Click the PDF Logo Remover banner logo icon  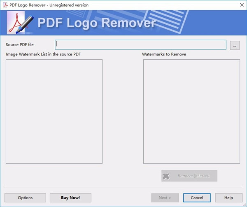pyautogui.click(x=20, y=23)
